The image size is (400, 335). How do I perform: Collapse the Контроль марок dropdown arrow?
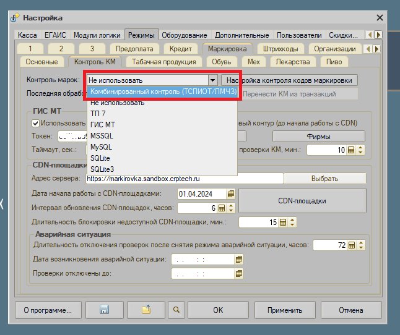(x=212, y=80)
